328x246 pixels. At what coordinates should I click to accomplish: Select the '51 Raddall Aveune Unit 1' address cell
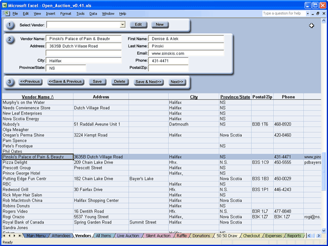click(x=101, y=124)
